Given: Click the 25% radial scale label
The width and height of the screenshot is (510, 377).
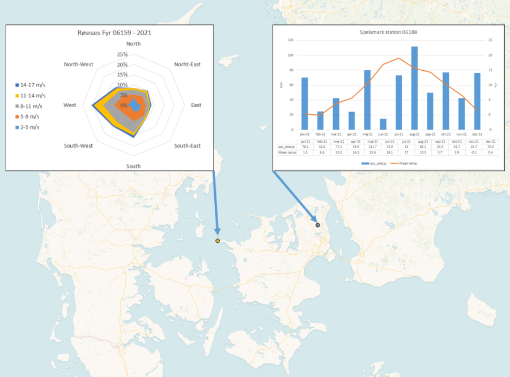Looking at the screenshot, I should [122, 55].
